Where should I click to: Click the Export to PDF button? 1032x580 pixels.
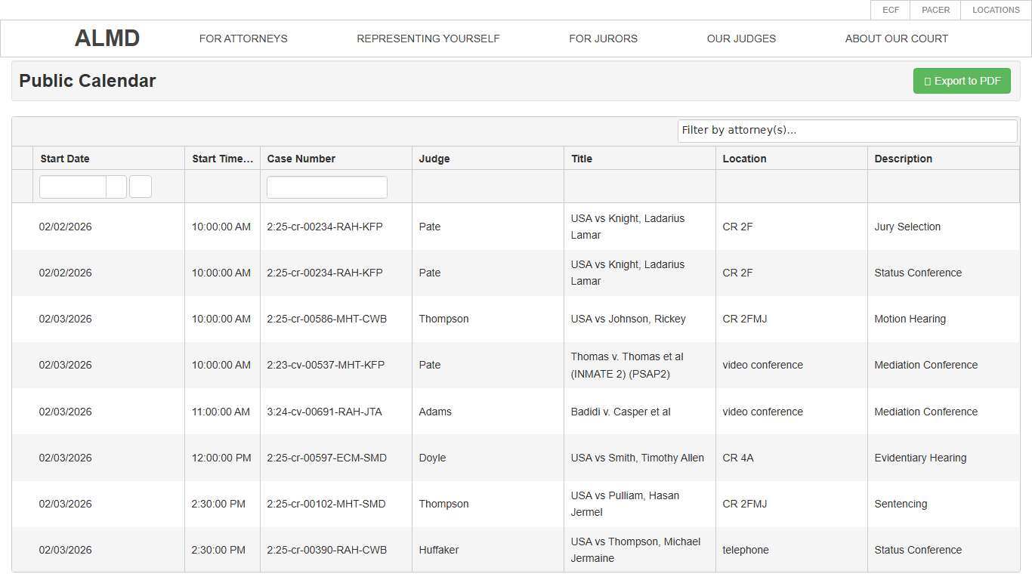[962, 81]
